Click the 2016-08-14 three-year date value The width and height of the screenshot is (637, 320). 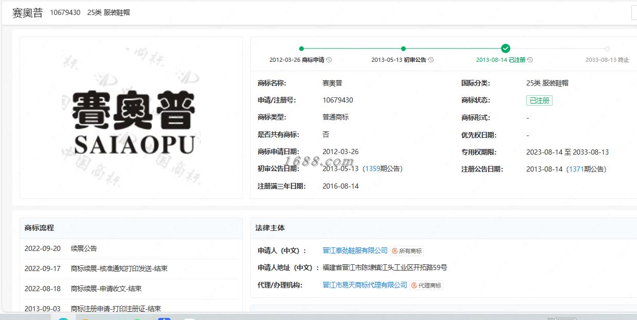point(340,186)
